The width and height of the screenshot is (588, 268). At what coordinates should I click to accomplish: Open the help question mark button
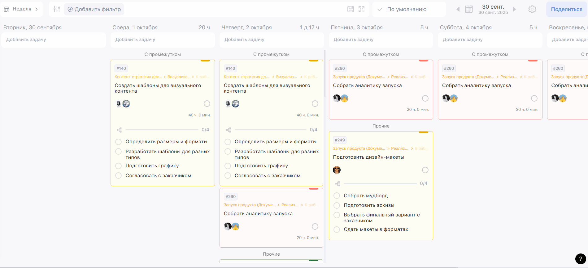tap(580, 259)
